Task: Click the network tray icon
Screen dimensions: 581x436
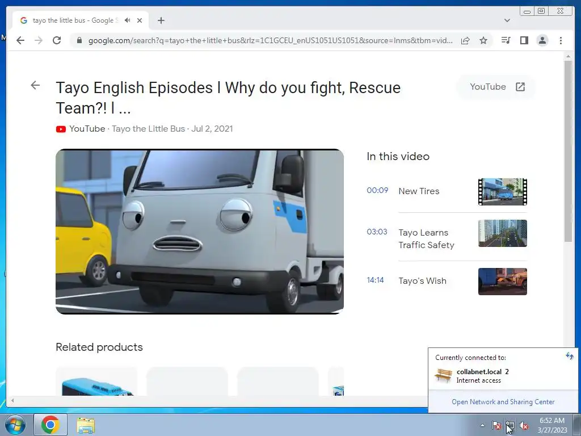Action: point(510,425)
